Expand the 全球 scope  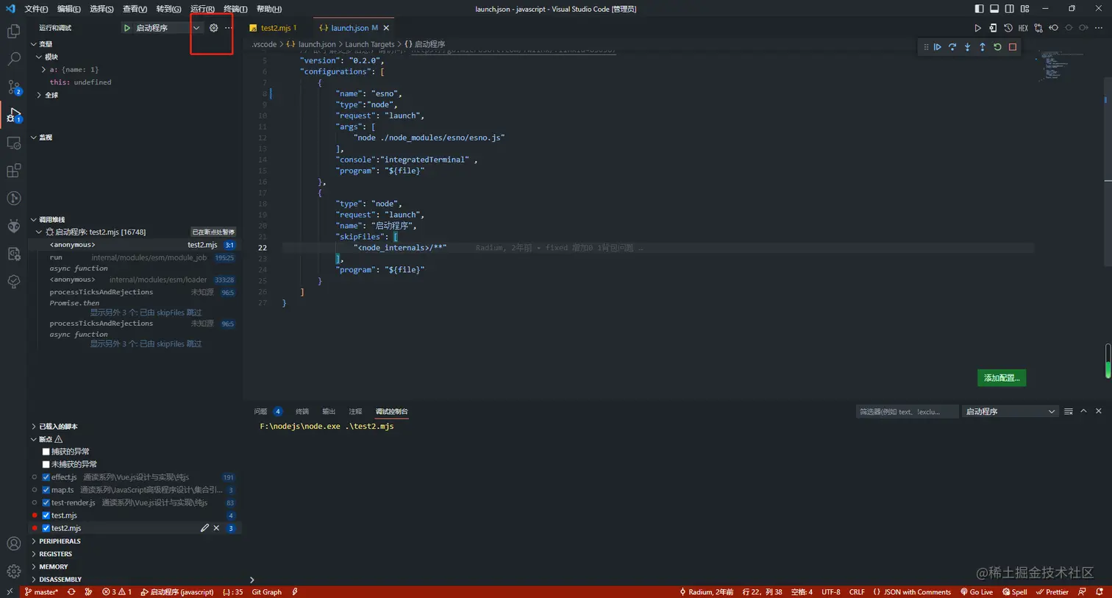point(39,95)
